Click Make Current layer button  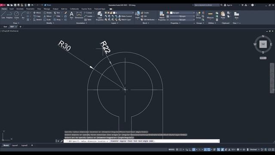coord(125,16)
